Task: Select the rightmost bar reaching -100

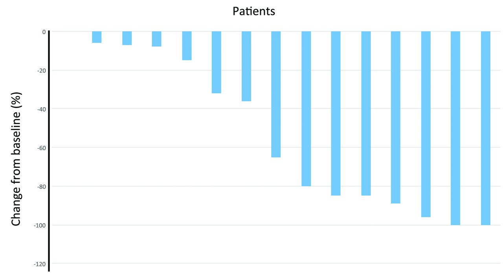Action: click(486, 128)
